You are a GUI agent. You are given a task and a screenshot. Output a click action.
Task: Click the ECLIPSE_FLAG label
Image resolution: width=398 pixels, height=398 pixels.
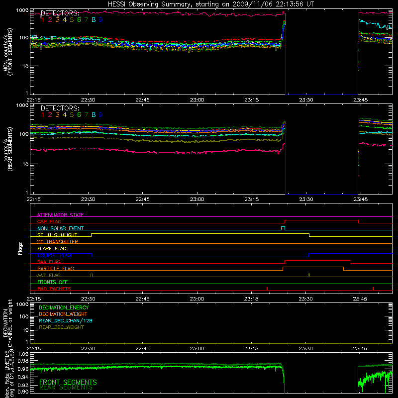(x=54, y=255)
